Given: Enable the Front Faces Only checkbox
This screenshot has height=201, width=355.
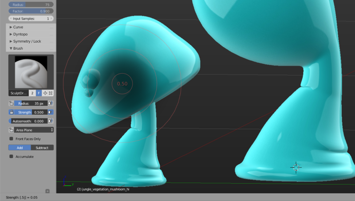Looking at the screenshot, I should [x=11, y=139].
